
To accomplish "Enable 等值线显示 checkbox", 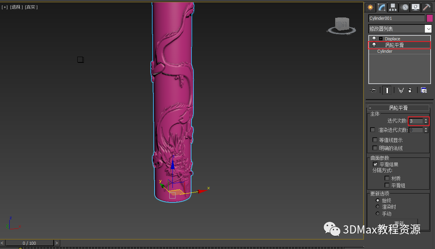I will pyautogui.click(x=375, y=140).
